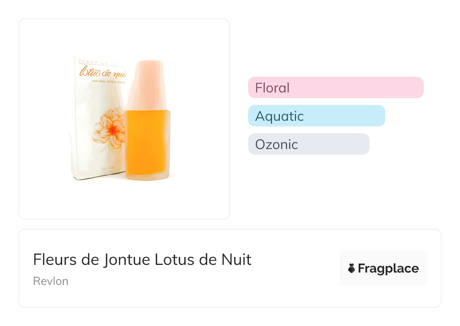Open the Fleurs de Jontue Lotus de Nuit title
The width and height of the screenshot is (460, 326).
pyautogui.click(x=142, y=260)
